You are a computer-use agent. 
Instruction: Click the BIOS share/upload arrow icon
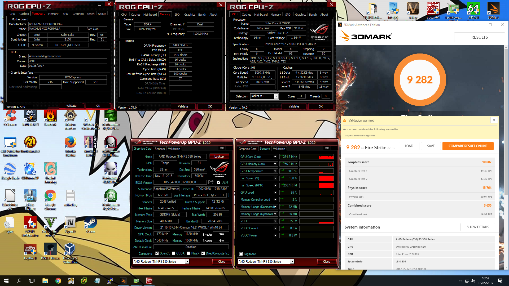pos(211,182)
